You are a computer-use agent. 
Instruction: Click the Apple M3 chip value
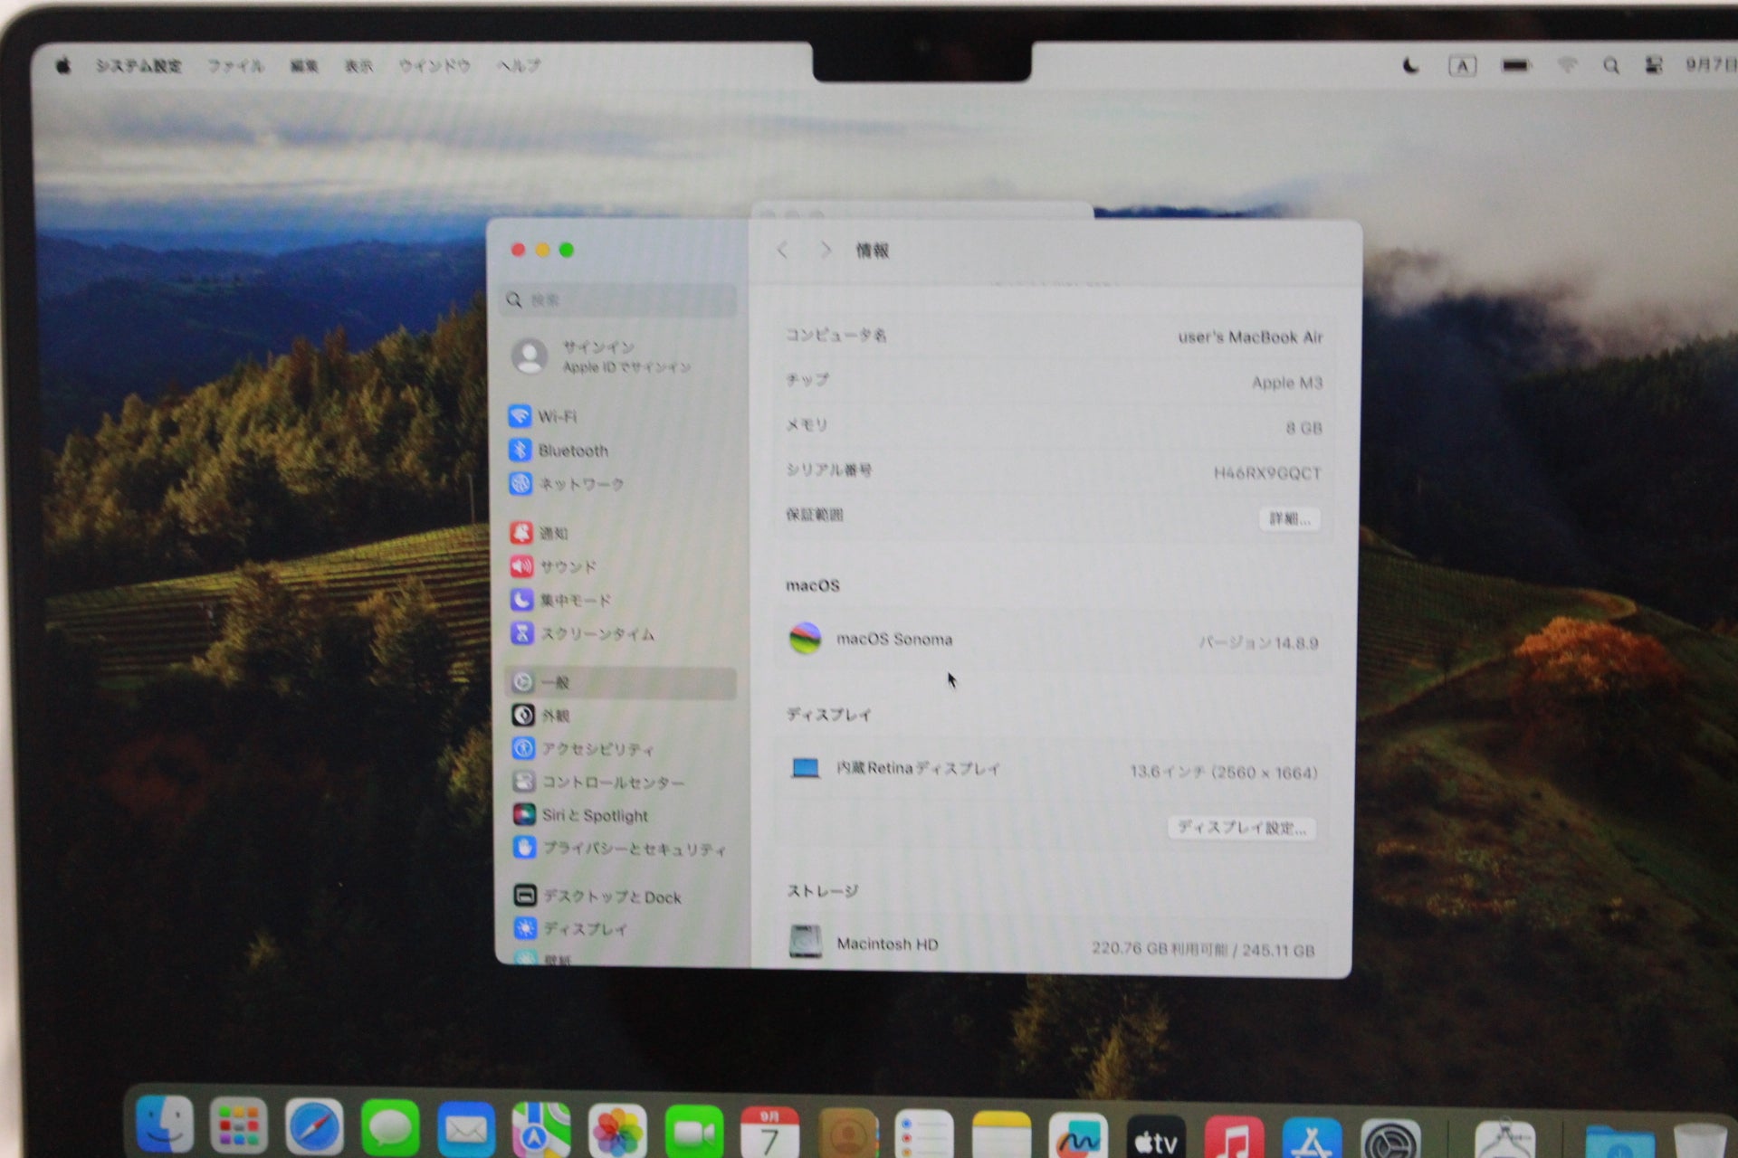point(1286,383)
